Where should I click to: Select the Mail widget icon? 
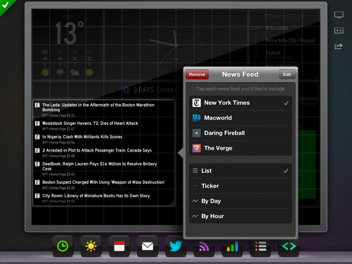pyautogui.click(x=147, y=246)
